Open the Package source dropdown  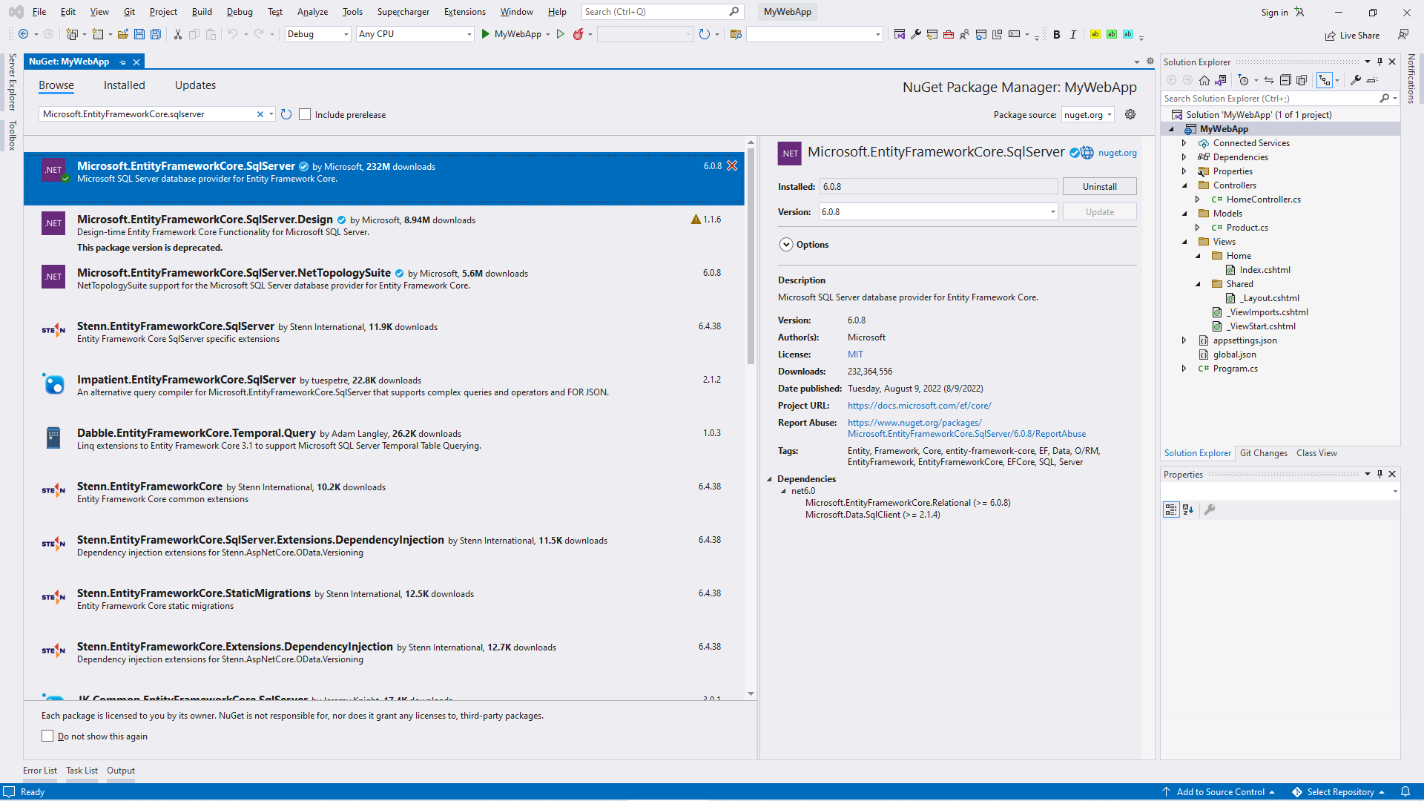coord(1088,114)
